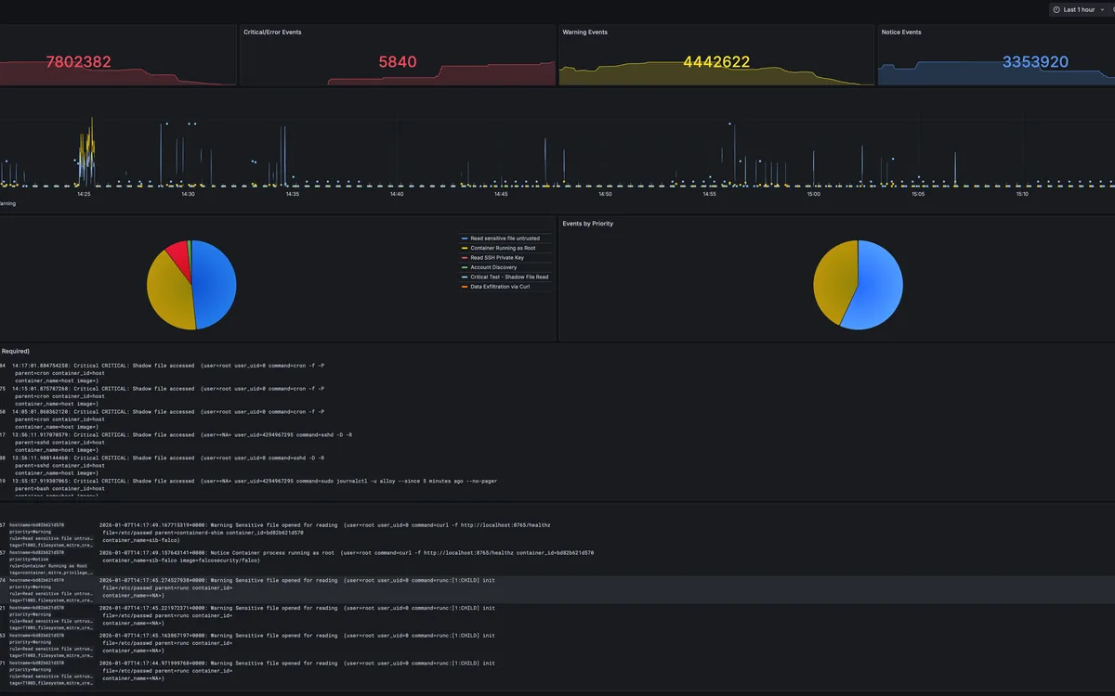1115x696 pixels.
Task: Click the priority=Notice log label
Action: point(28,560)
